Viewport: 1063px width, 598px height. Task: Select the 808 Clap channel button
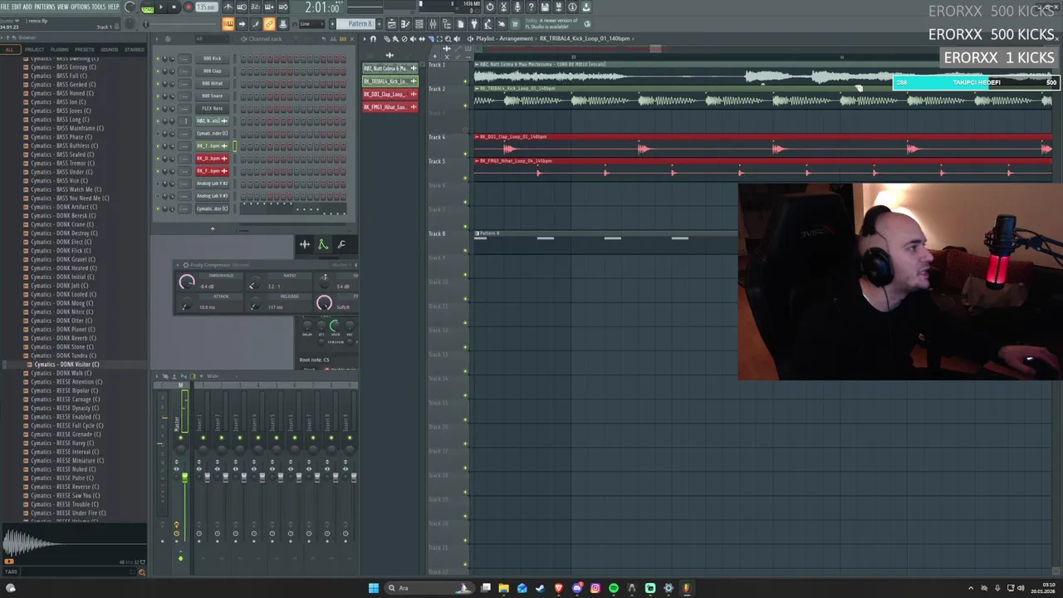click(213, 71)
